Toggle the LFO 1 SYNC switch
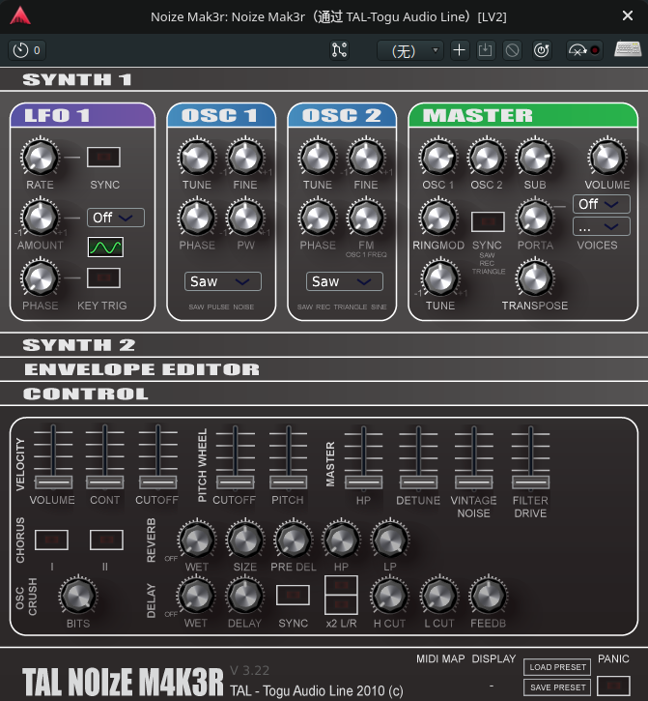This screenshot has width=648, height=701. pyautogui.click(x=103, y=157)
